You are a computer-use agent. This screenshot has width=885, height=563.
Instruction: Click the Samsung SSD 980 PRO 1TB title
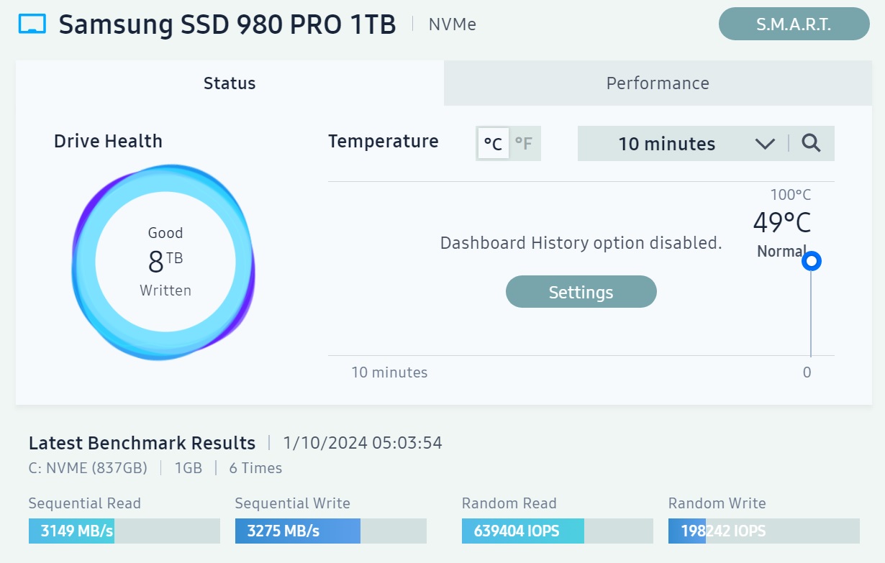click(x=227, y=24)
